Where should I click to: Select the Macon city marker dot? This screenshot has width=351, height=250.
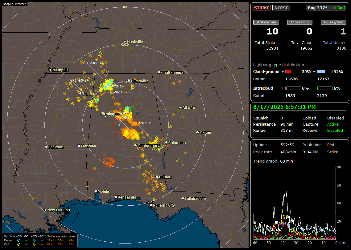(197, 132)
